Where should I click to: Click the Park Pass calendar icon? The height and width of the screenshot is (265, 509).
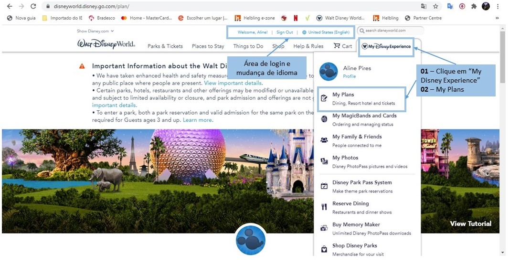(324, 186)
